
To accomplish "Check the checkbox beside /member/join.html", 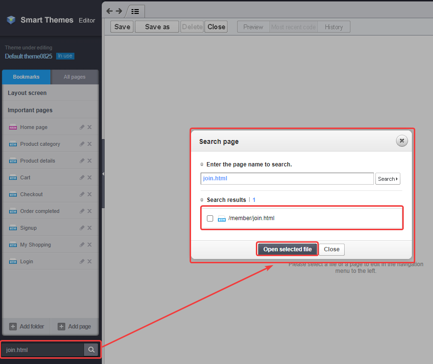I will [210, 218].
